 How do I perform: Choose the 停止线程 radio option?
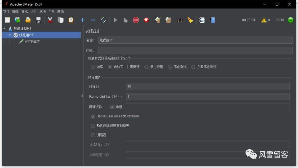[x=146, y=67]
